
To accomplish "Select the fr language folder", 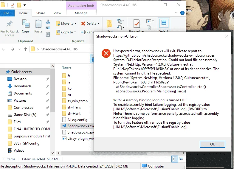I will coord(66,76).
